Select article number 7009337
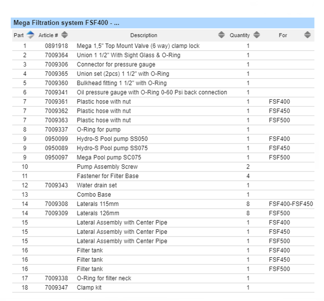This screenshot has width=324, height=301. [57, 130]
